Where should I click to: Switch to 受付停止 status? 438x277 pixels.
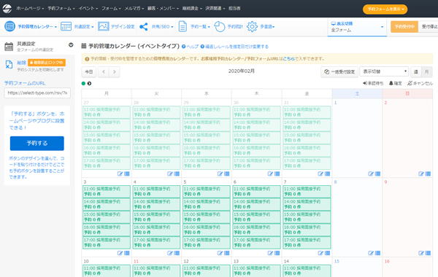point(429,26)
